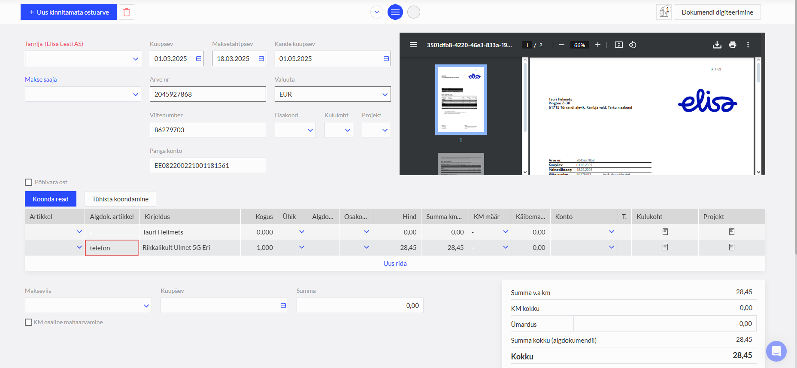
Task: Rotate the PDF document
Action: pos(633,45)
